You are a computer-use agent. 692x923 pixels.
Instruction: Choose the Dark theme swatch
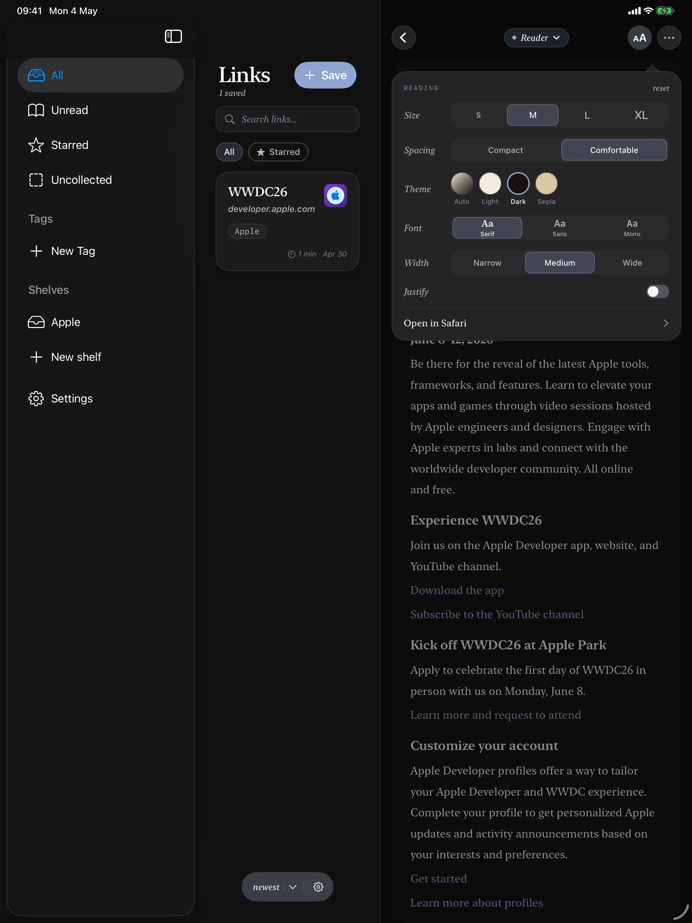pos(518,183)
